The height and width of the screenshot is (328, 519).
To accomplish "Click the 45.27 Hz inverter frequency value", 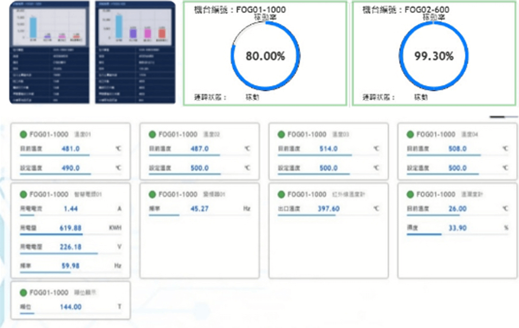I will [199, 209].
